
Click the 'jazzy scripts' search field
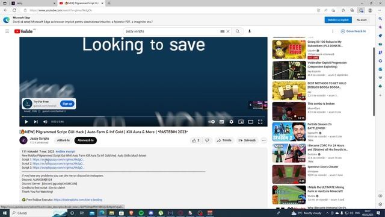[172, 31]
